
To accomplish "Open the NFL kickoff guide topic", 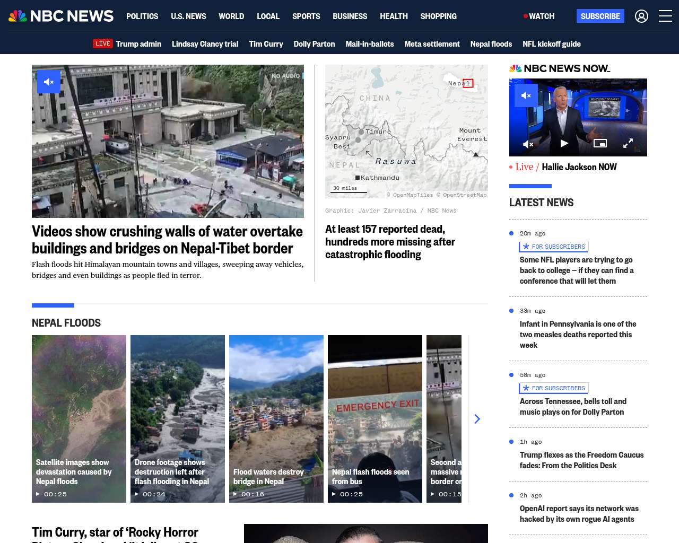I will point(552,44).
